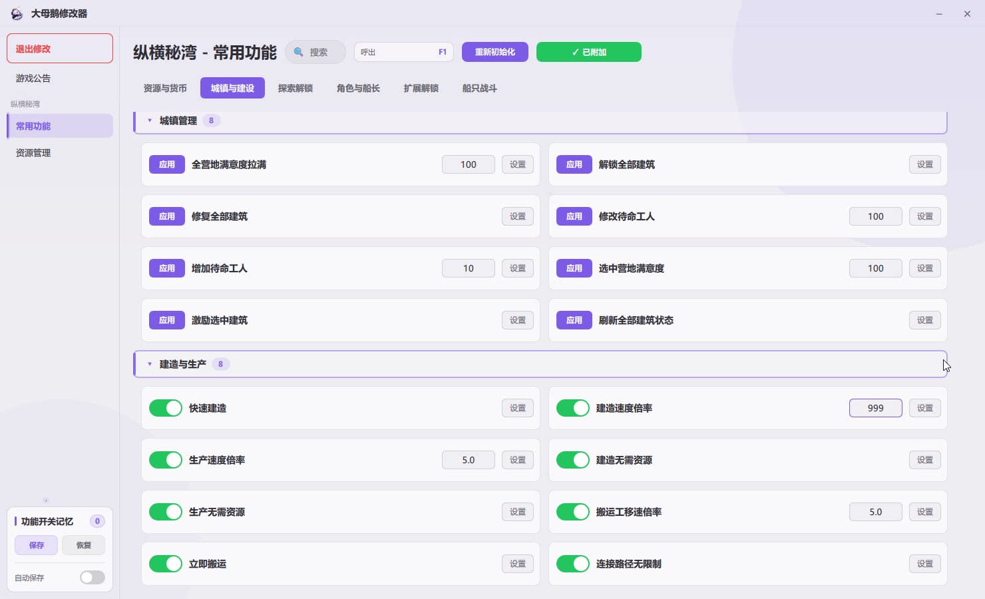Apply 激励选中建筑
The width and height of the screenshot is (985, 599).
point(167,320)
